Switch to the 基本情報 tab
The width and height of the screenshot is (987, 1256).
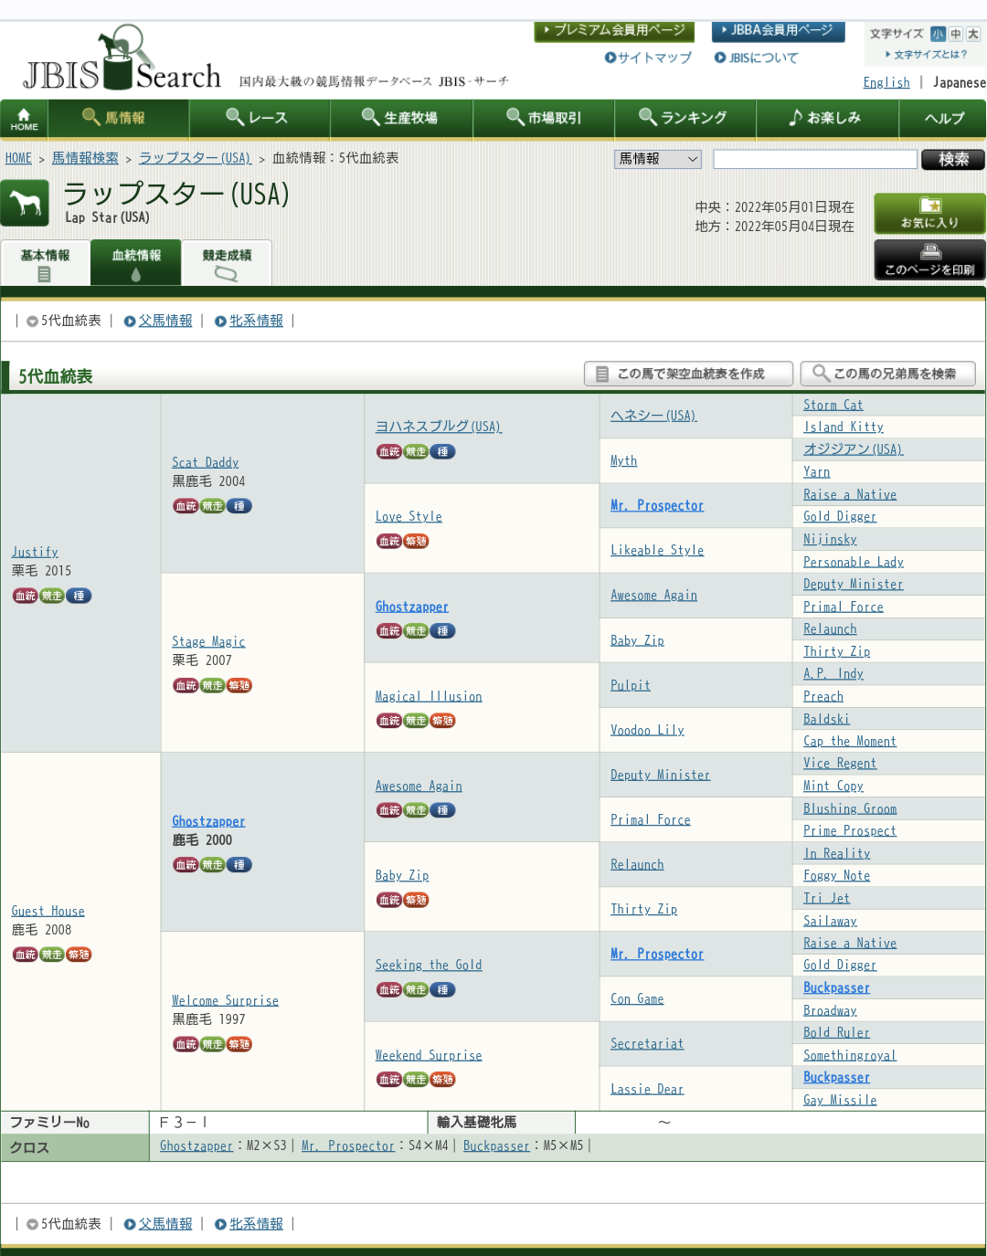coord(45,262)
